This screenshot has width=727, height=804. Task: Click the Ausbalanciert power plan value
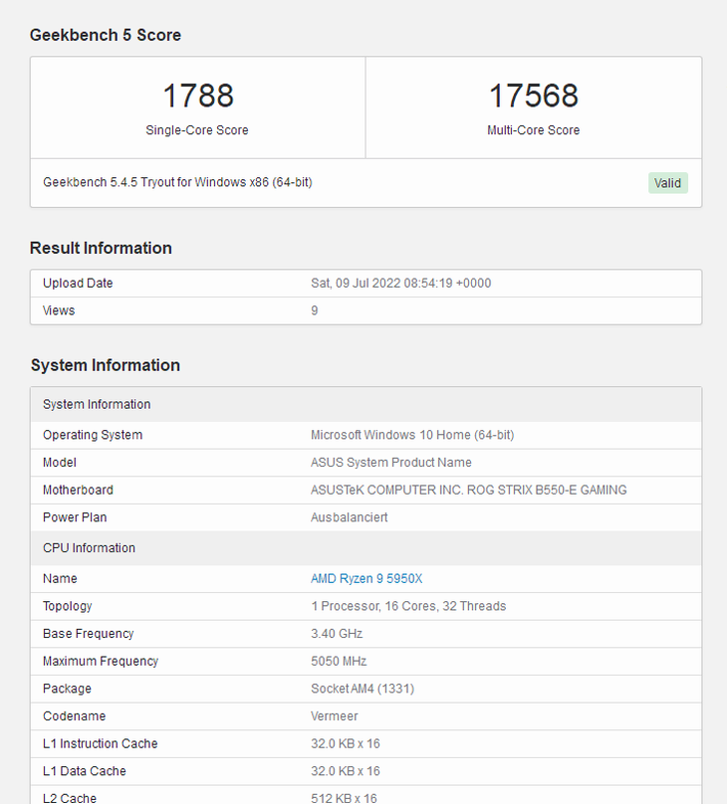click(350, 517)
